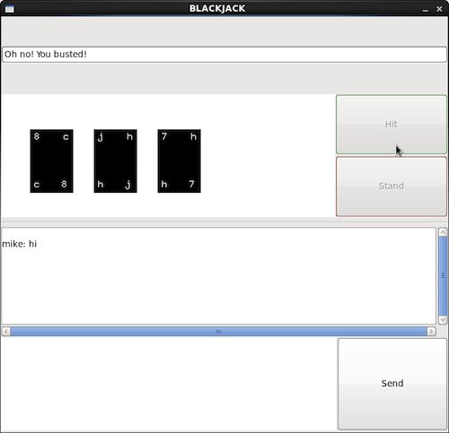Click the horizontal scrollbar thumb below chat
The width and height of the screenshot is (449, 433).
(218, 331)
